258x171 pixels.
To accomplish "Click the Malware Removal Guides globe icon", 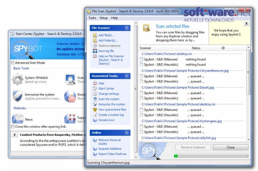I will [95, 140].
